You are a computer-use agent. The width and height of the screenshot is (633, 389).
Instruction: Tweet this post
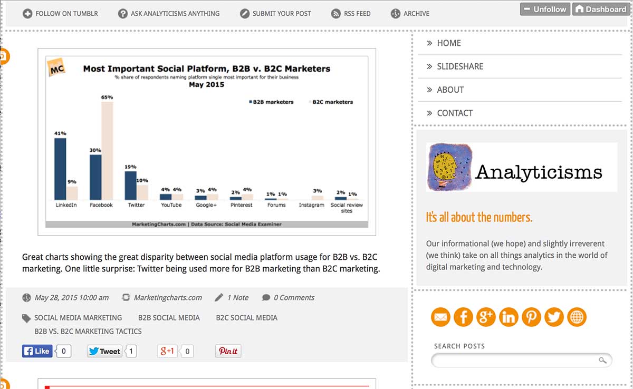104,351
